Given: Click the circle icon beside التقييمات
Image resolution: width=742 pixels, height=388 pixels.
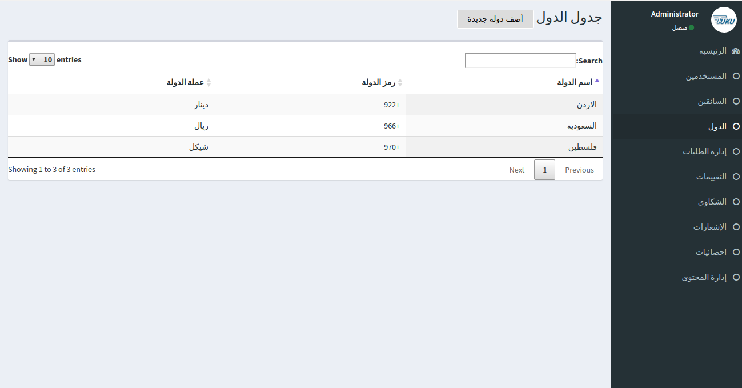Looking at the screenshot, I should (736, 177).
